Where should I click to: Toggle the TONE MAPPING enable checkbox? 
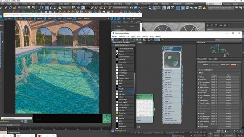(138, 30)
